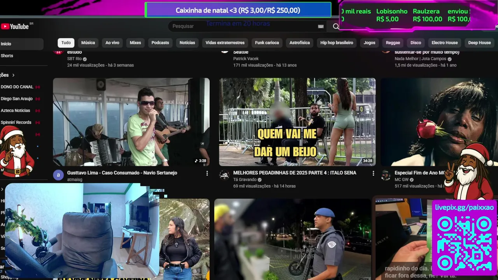The image size is (498, 280).
Task: Select the Disco chip
Action: tap(416, 43)
